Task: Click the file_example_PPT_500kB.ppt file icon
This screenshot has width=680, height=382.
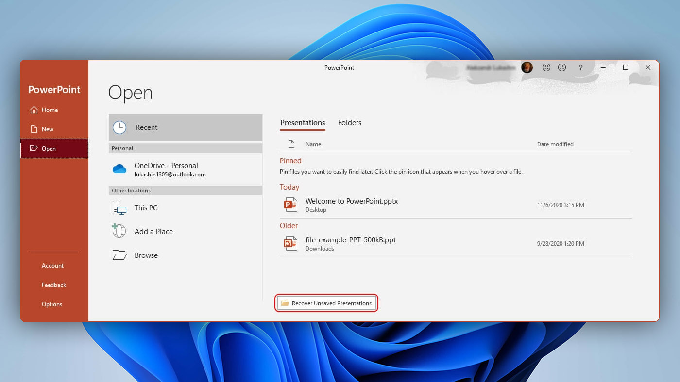Action: 290,243
